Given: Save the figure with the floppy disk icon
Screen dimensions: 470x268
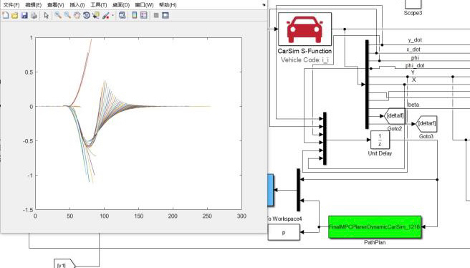Looking at the screenshot, I should click(24, 15).
